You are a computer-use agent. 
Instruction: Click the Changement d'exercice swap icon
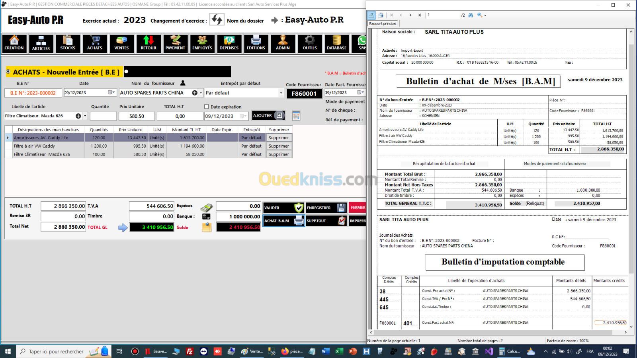tap(217, 20)
